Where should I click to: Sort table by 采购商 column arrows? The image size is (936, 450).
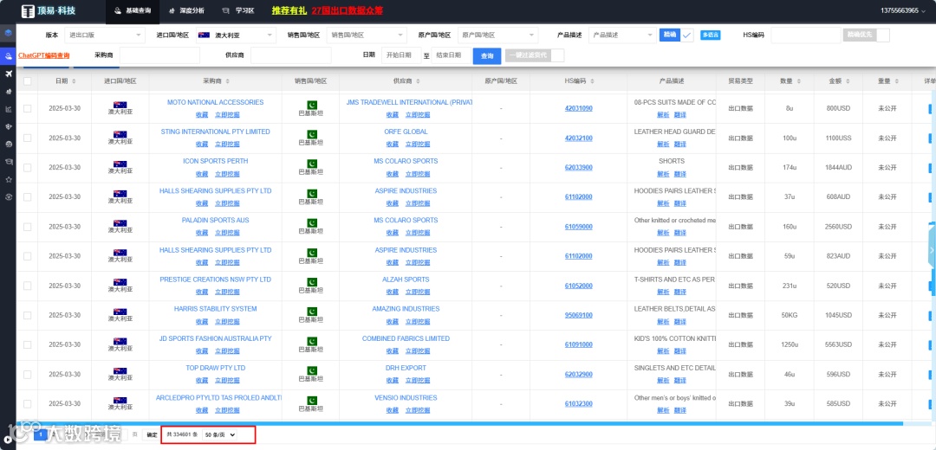[x=227, y=81]
